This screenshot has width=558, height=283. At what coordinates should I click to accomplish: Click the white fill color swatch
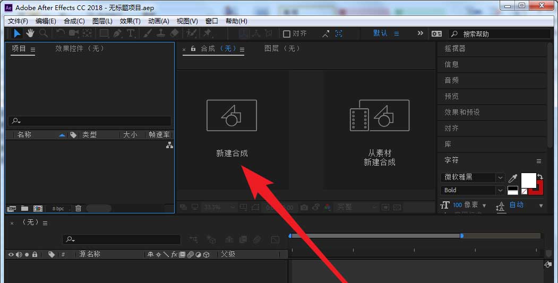pos(528,181)
